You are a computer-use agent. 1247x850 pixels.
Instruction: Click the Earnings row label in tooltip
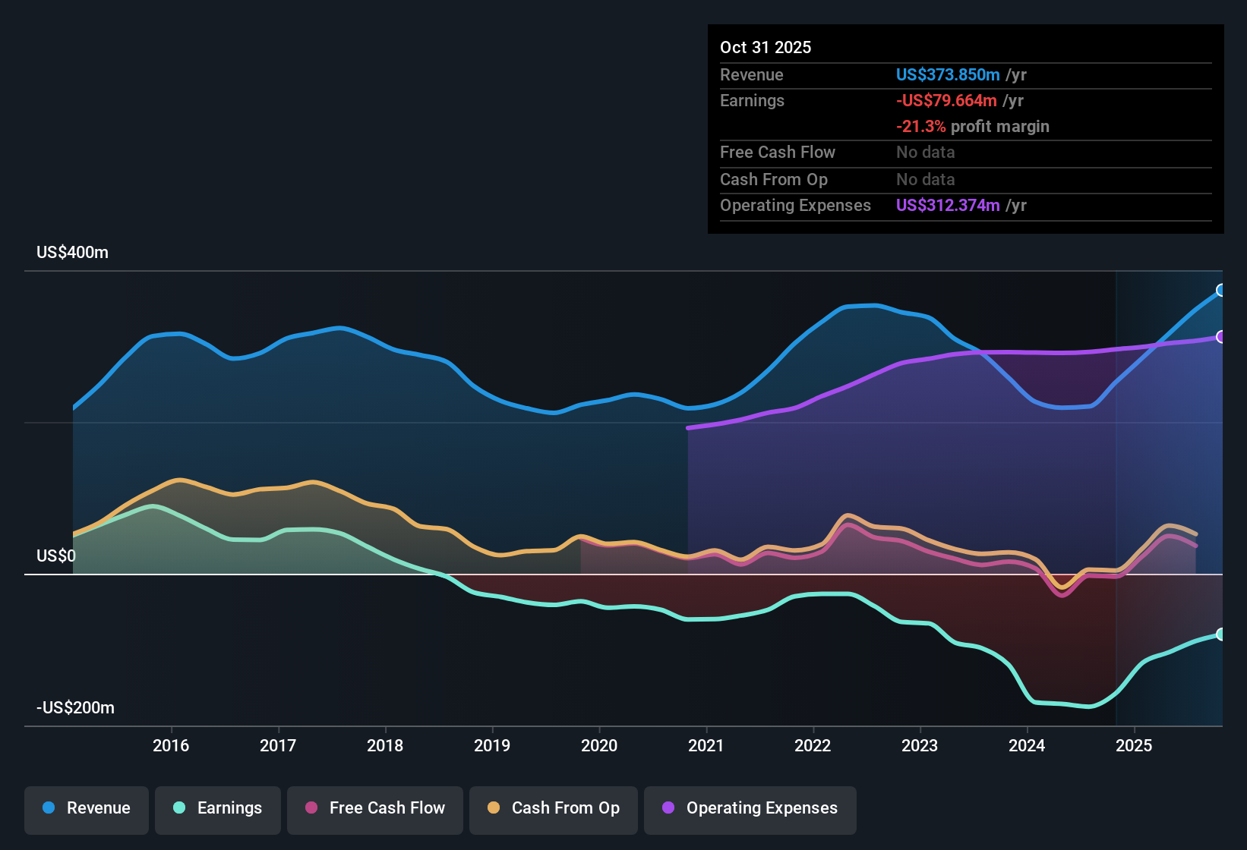click(752, 100)
